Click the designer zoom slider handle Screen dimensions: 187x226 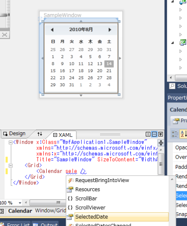pyautogui.click(x=5, y=15)
